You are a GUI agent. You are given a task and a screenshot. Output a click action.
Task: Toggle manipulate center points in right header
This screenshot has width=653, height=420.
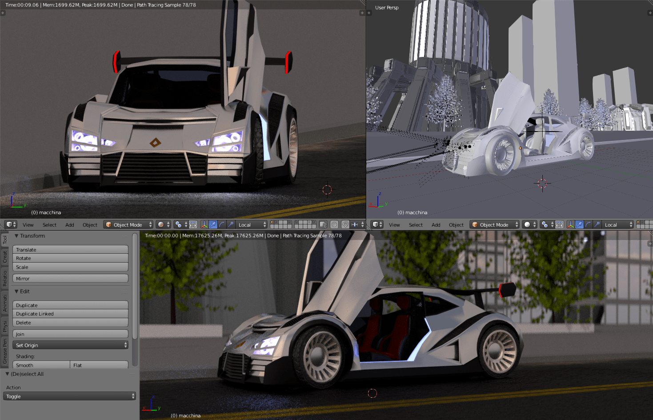pos(559,224)
